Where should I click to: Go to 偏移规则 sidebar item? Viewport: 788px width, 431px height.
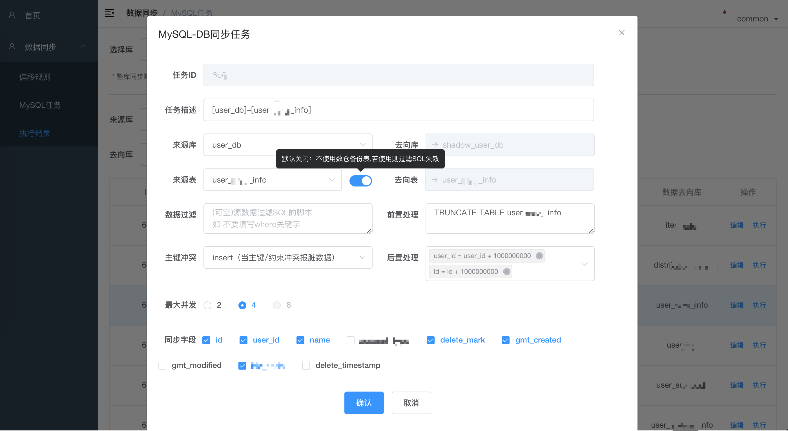click(35, 77)
